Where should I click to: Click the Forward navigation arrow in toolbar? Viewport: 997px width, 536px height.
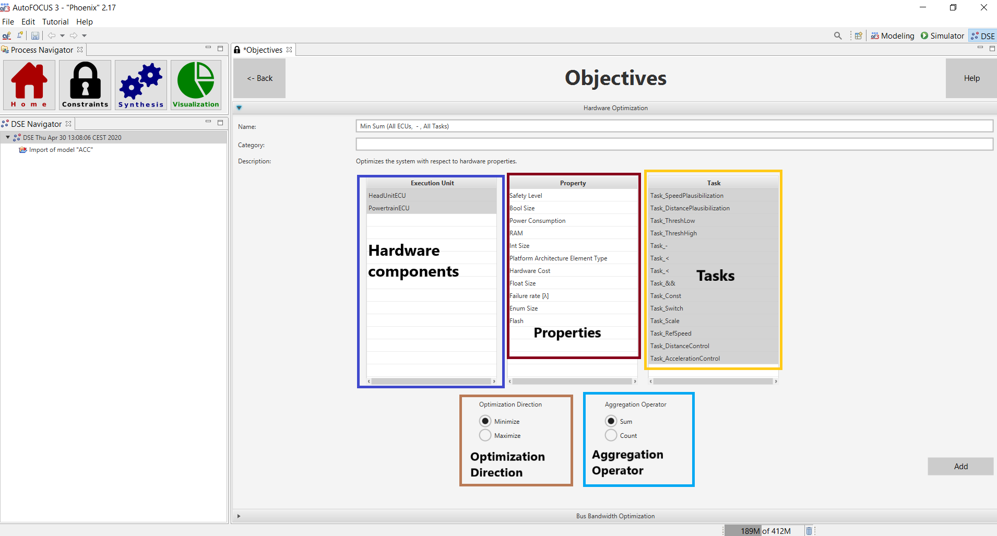tap(74, 35)
